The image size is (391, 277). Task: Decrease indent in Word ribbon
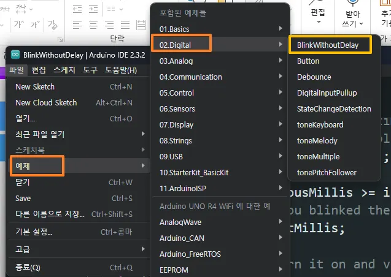77,9
